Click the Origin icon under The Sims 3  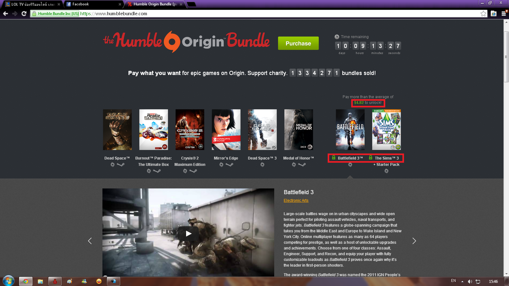tap(387, 171)
